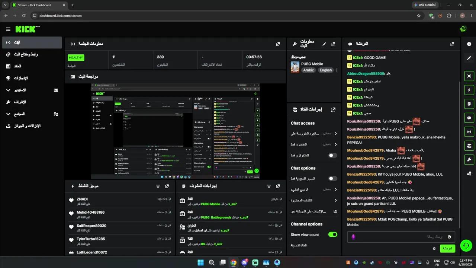Edit stream info with the pencil icon
The width and height of the screenshot is (476, 268).
[x=324, y=44]
